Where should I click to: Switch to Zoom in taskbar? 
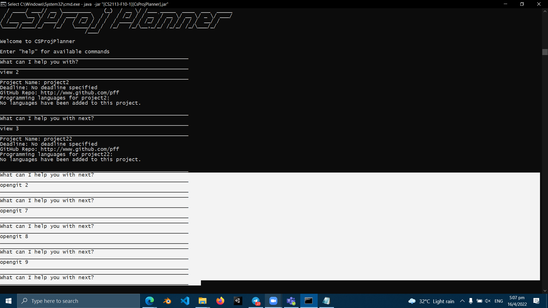[273, 301]
